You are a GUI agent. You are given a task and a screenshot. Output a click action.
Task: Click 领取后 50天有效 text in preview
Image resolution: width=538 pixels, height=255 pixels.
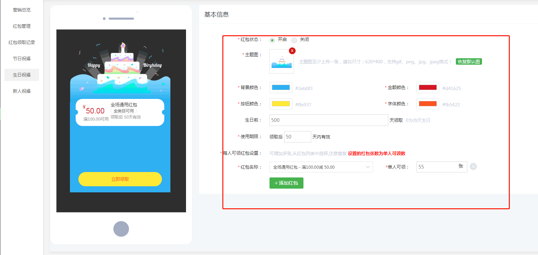click(126, 117)
